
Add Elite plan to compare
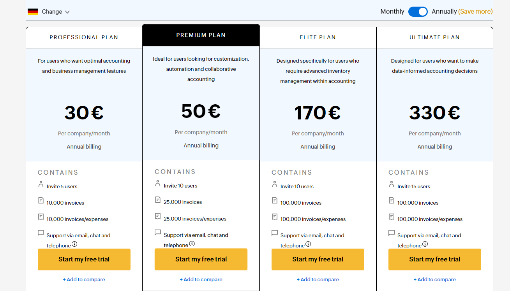318,279
